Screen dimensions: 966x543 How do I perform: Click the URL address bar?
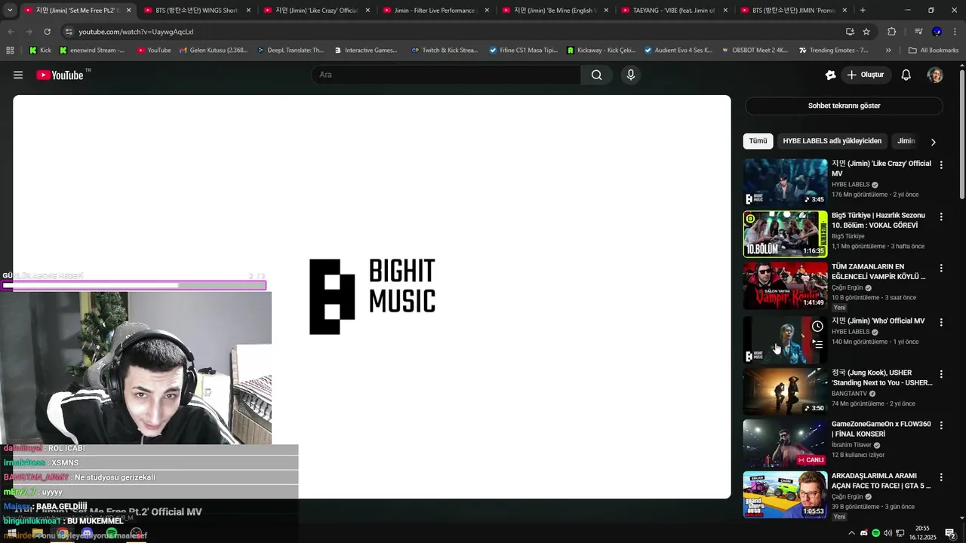(453, 32)
